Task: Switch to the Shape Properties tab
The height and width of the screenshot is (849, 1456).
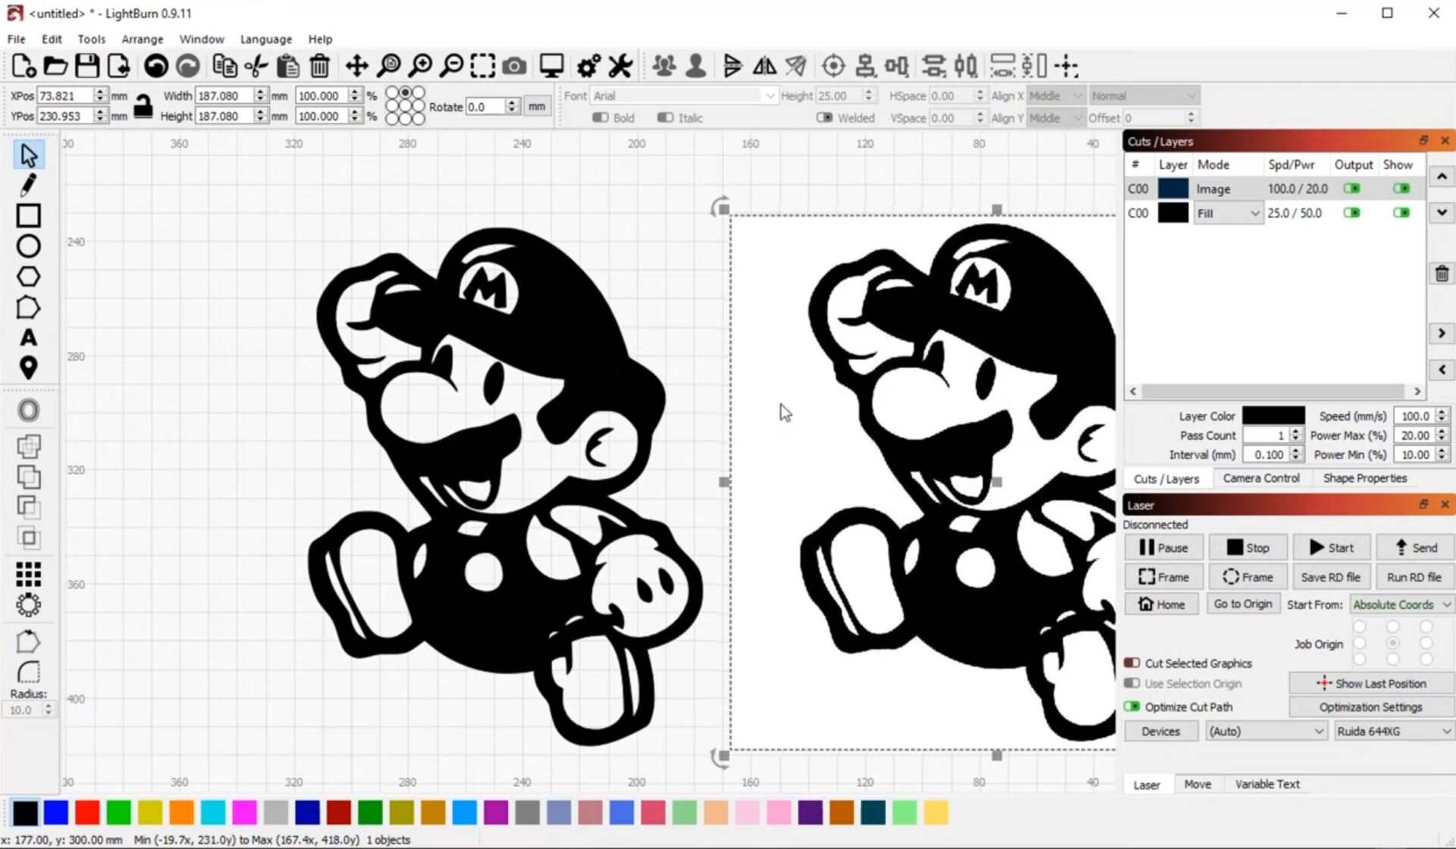Action: 1364,478
